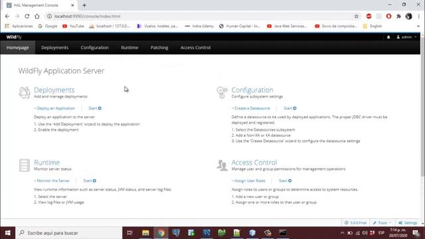Open a new browser tab with plus
Image resolution: width=425 pixels, height=239 pixels.
coord(84,5)
